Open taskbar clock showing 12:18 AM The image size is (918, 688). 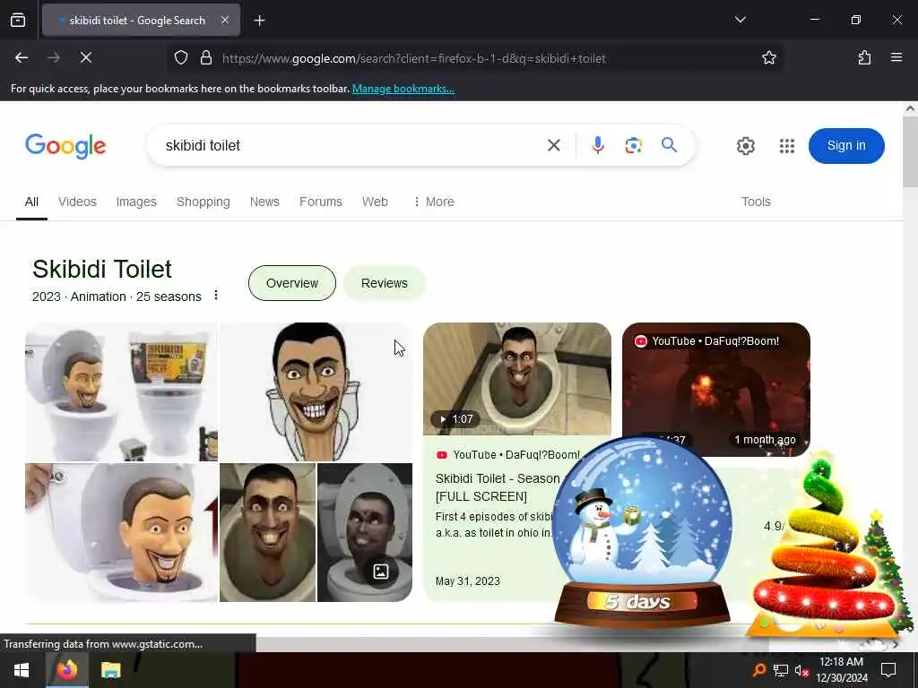coord(841,670)
